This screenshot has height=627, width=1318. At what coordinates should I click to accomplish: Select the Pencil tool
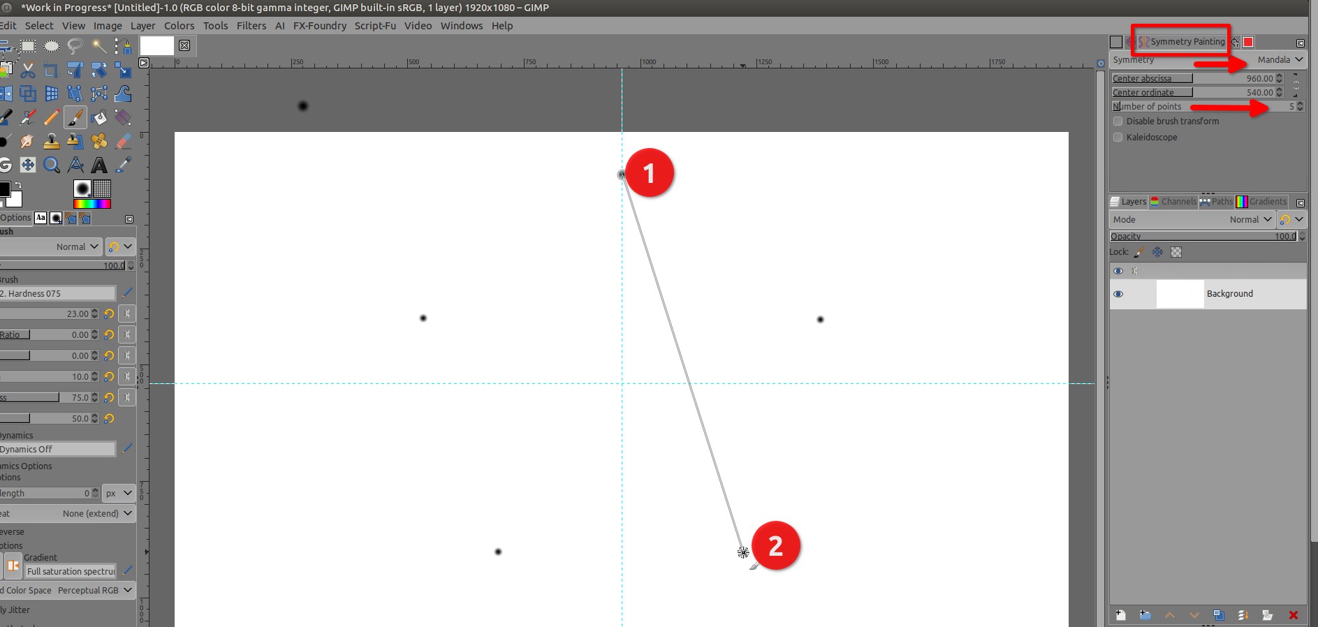click(52, 117)
